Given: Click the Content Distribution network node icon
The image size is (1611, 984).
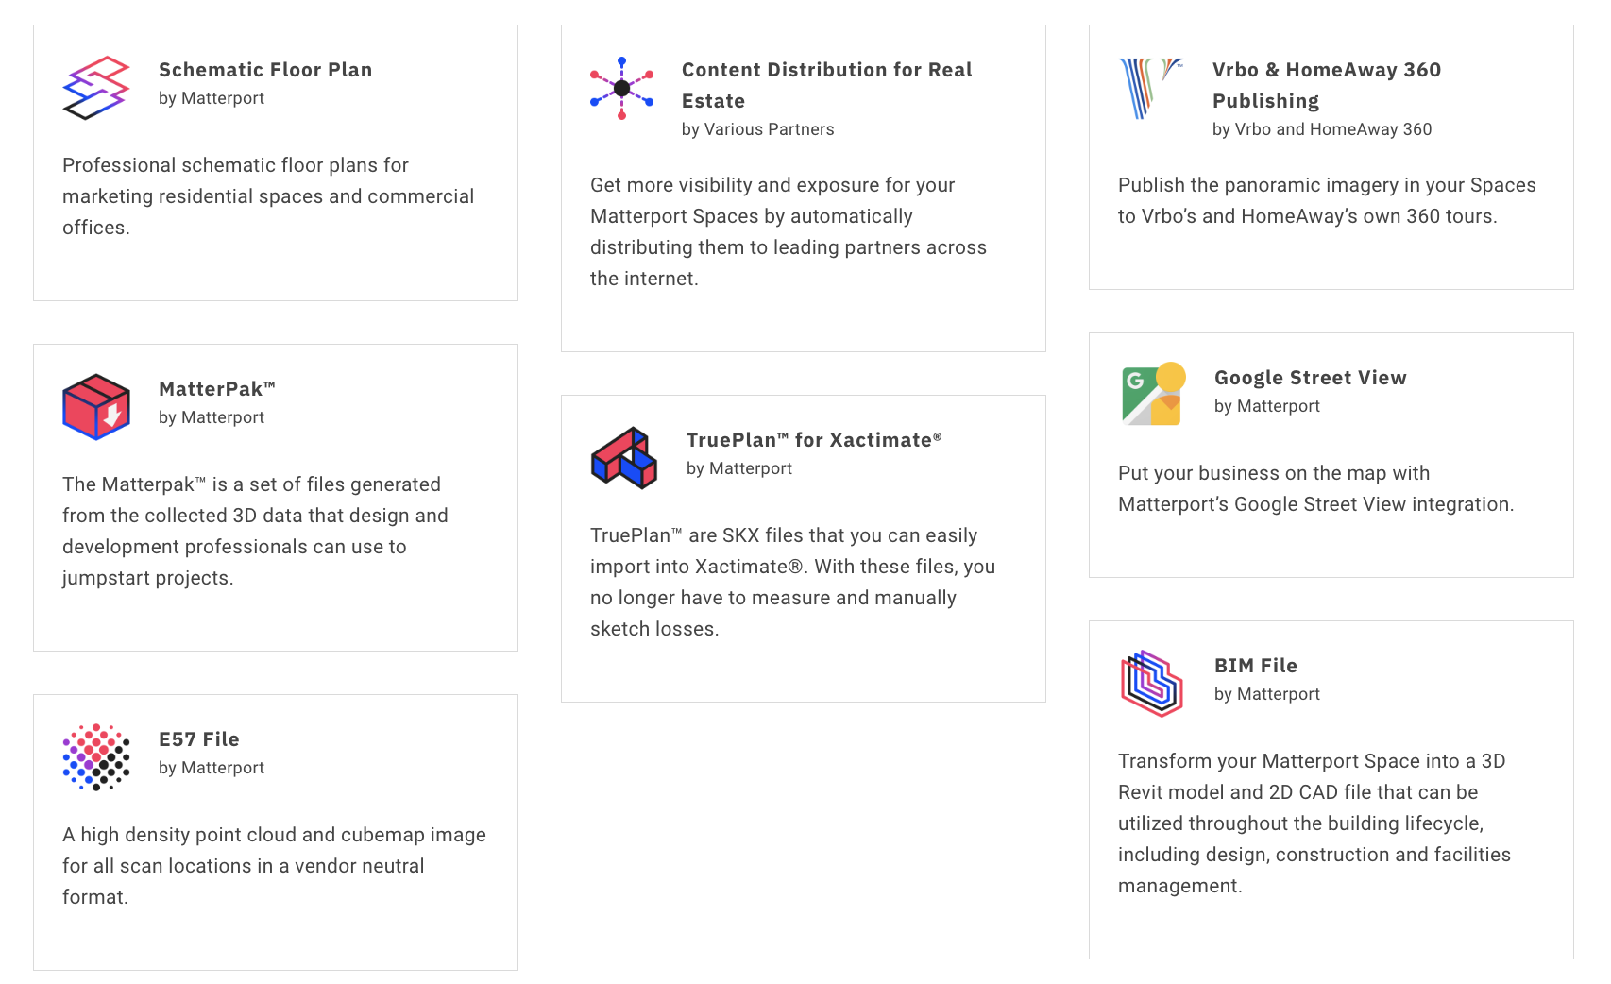Looking at the screenshot, I should [x=622, y=88].
